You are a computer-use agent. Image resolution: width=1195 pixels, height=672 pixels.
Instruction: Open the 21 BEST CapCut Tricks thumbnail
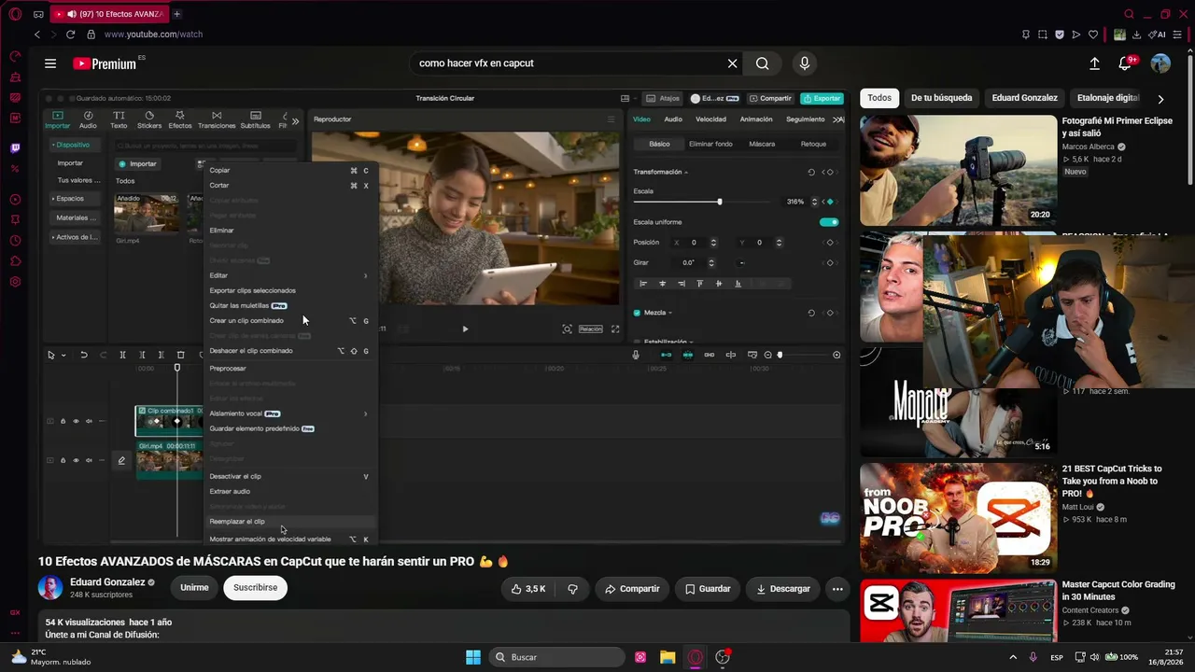click(x=958, y=518)
